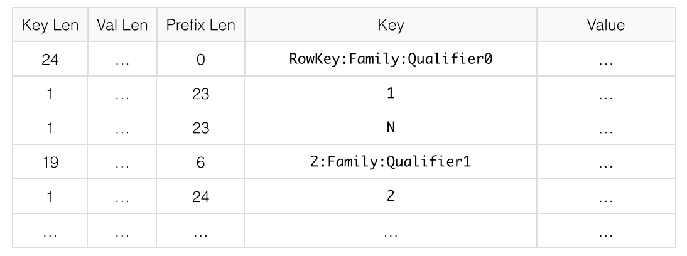Click the Prefix Len cell showing 6
Image resolution: width=687 pixels, height=256 pixels.
point(200,162)
